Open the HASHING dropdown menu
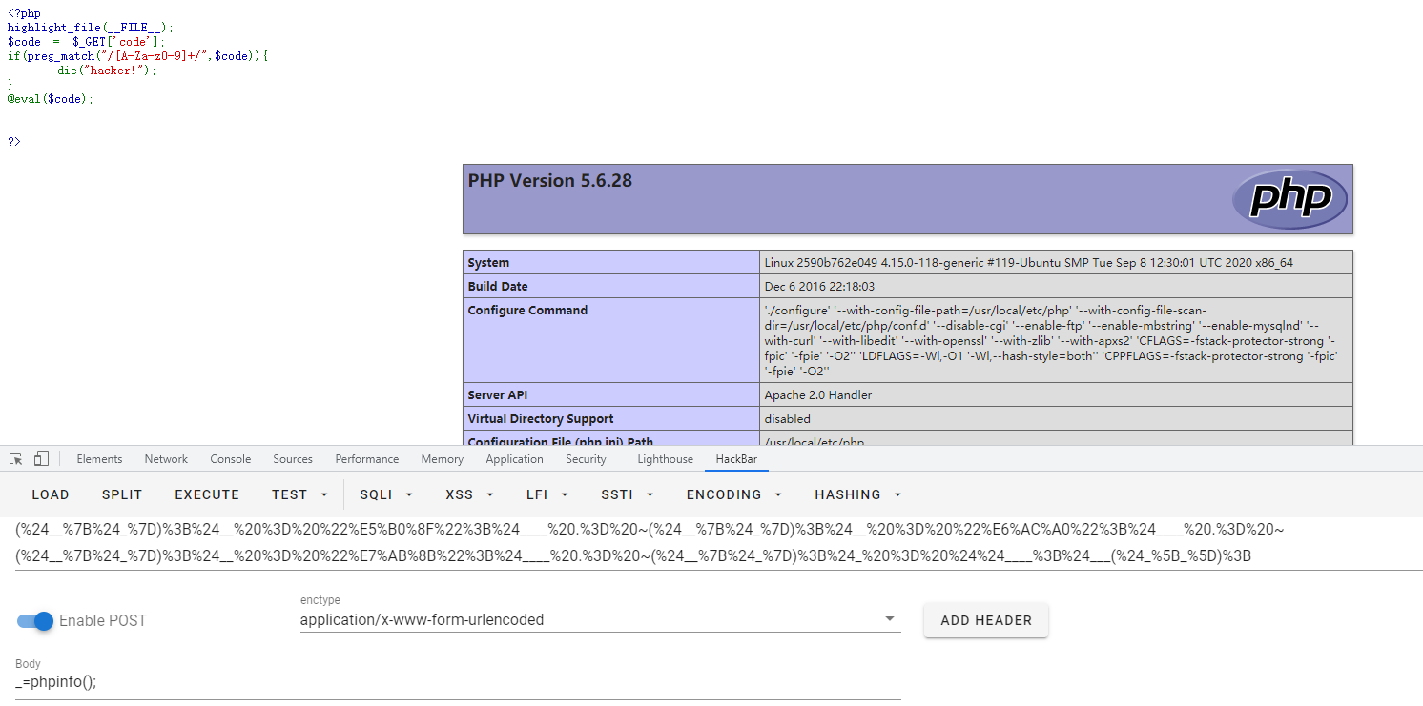The height and width of the screenshot is (706, 1423). pyautogui.click(x=857, y=494)
